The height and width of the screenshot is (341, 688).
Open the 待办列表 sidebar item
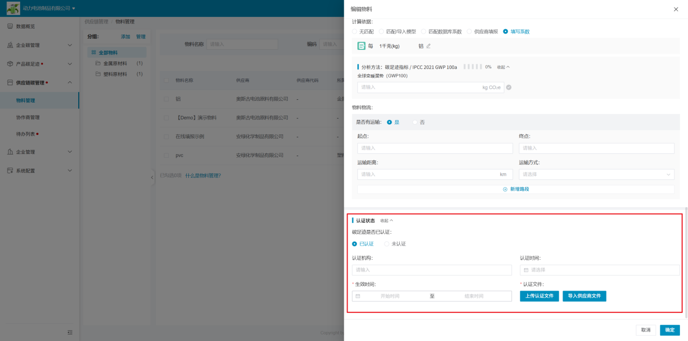click(x=26, y=134)
